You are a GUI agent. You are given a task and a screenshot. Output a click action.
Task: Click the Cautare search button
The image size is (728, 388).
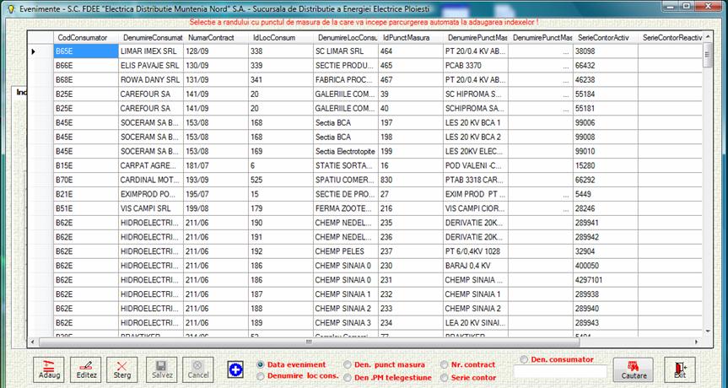pyautogui.click(x=634, y=370)
